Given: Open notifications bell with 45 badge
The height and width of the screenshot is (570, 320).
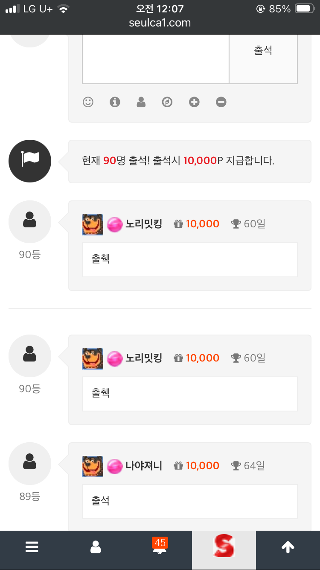Looking at the screenshot, I should (x=160, y=547).
